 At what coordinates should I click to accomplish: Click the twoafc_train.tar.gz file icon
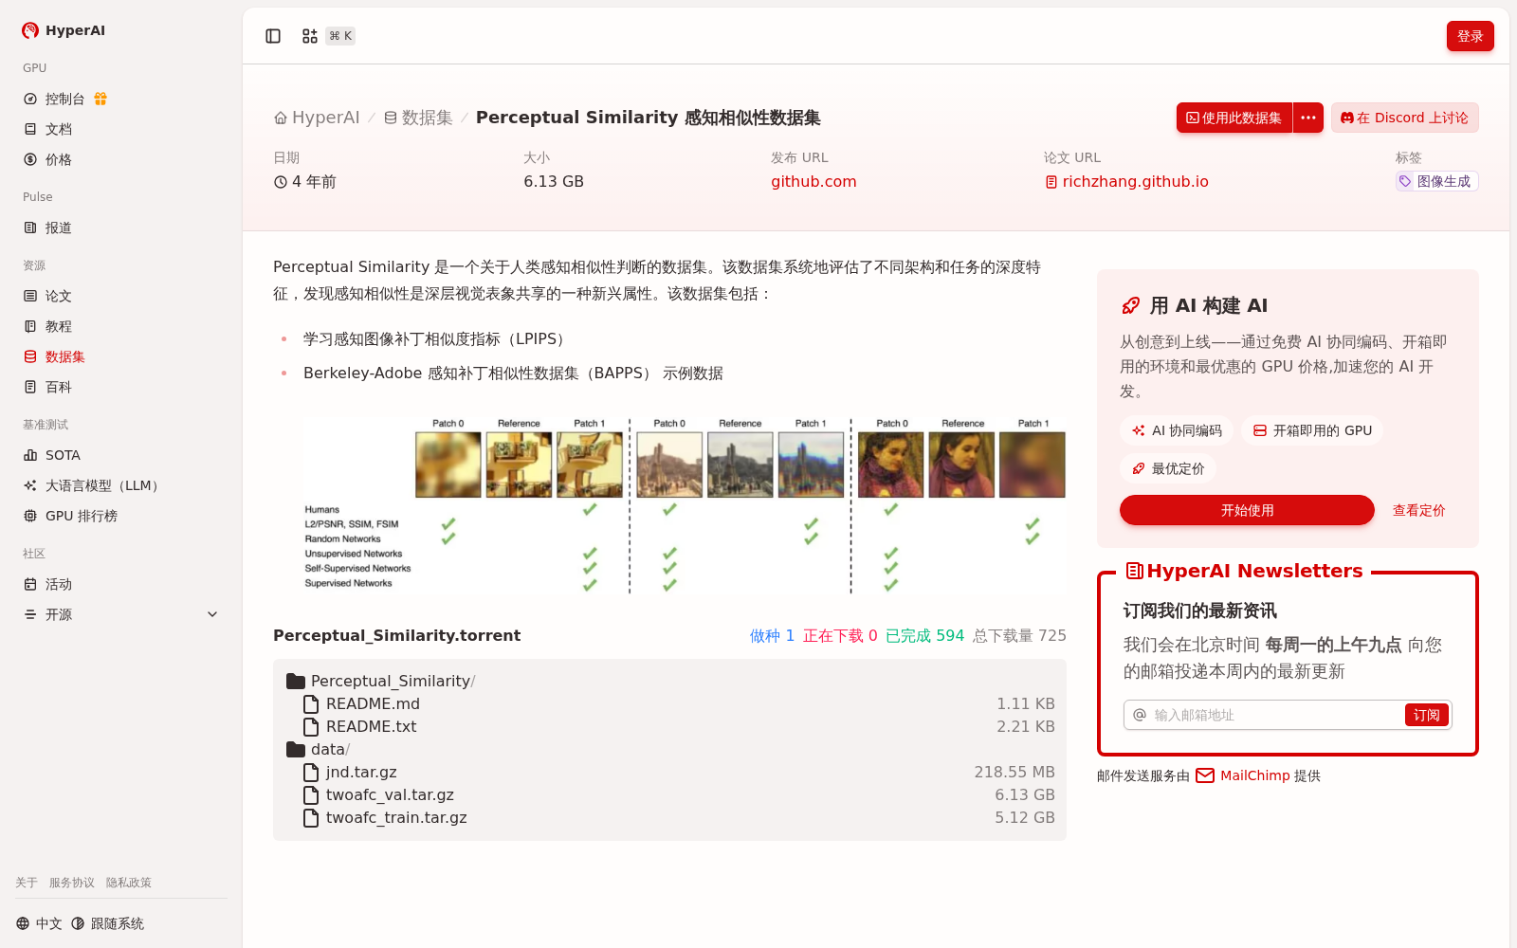311,817
